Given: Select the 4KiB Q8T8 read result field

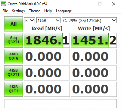Looking at the screenshot, I should coord(47,57).
